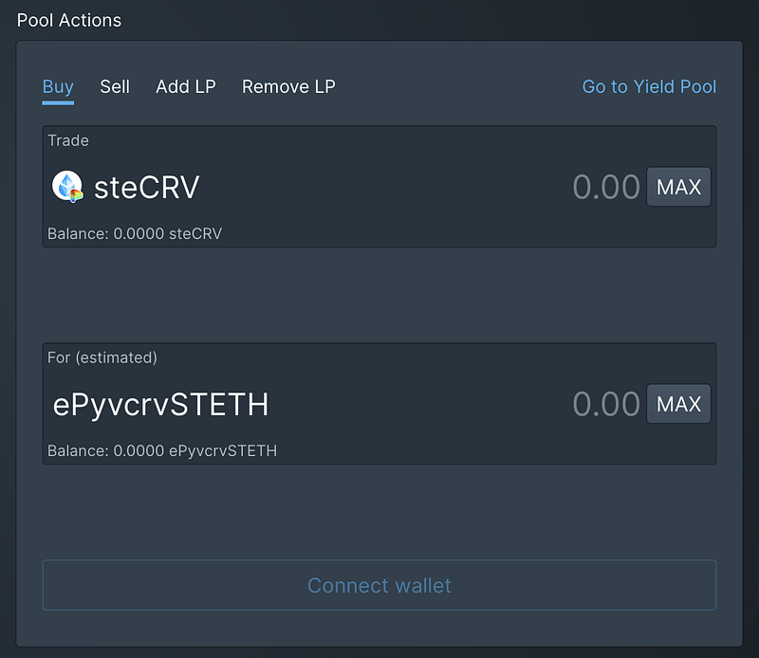The height and width of the screenshot is (658, 759).
Task: Click the ePyvcrvSTETH balance text
Action: 162,451
